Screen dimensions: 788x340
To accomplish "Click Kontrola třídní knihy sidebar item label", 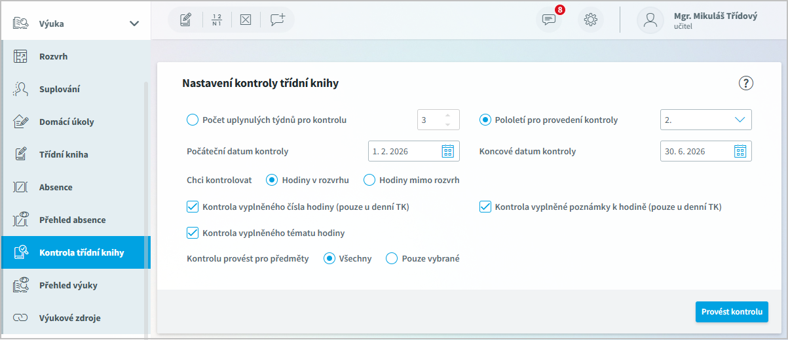I will coord(82,252).
